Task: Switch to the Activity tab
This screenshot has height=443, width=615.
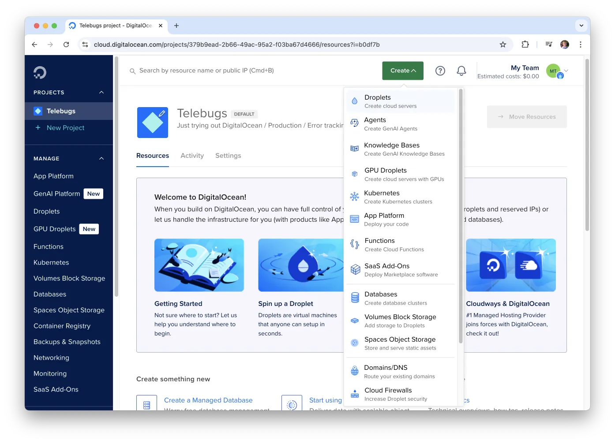Action: coord(192,155)
